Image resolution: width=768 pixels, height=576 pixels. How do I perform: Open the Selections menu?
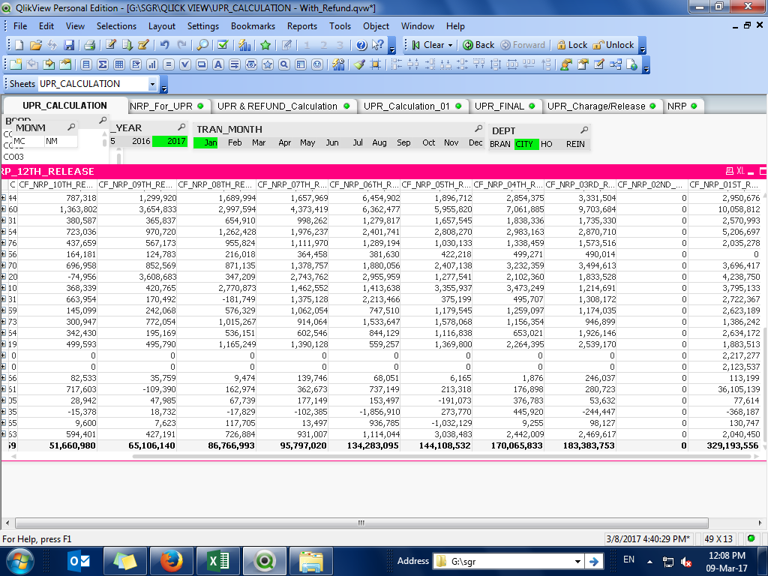[x=116, y=25]
